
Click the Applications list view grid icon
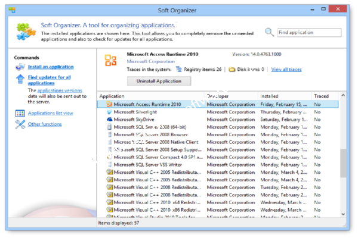pyautogui.click(x=20, y=113)
